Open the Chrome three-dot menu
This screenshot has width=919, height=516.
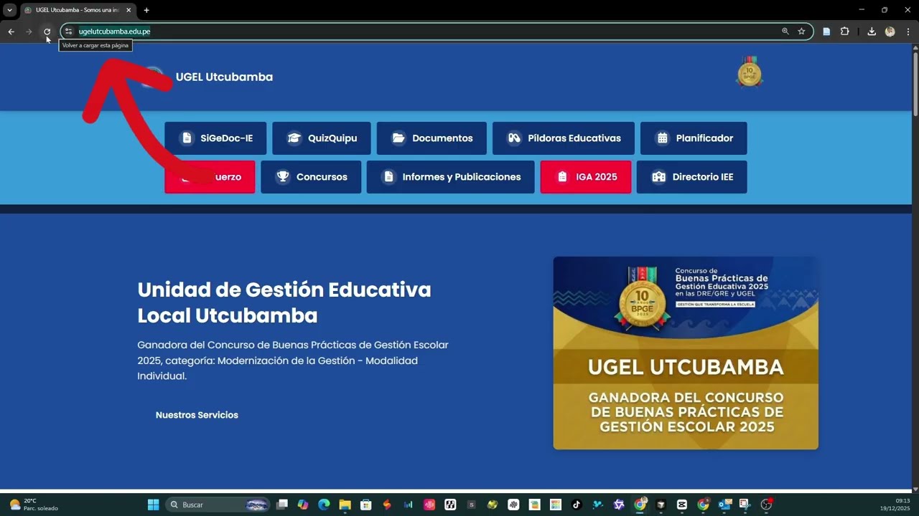point(908,32)
